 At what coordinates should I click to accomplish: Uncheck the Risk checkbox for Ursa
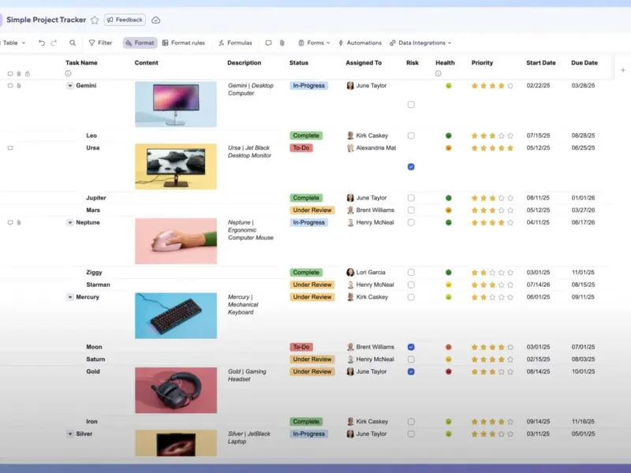point(411,166)
